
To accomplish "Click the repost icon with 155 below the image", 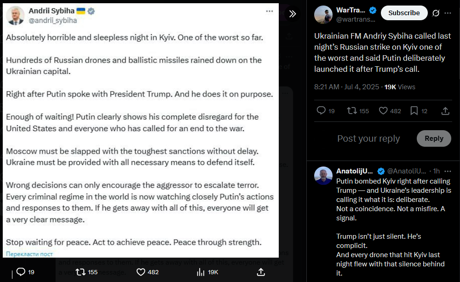I will [80, 272].
